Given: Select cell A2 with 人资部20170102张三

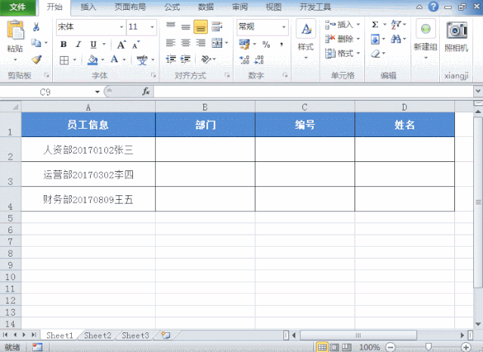Looking at the screenshot, I should 88,149.
